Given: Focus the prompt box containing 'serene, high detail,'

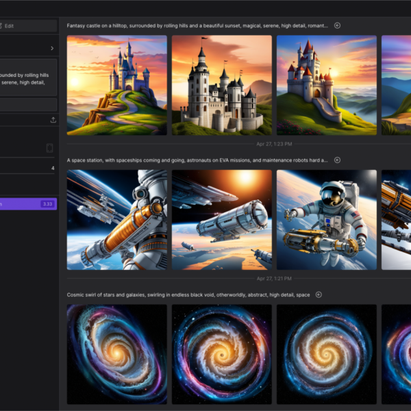Looking at the screenshot, I should click(x=27, y=77).
